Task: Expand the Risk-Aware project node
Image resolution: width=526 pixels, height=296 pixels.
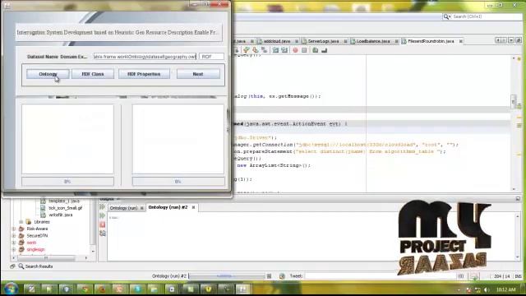Action: point(14,229)
